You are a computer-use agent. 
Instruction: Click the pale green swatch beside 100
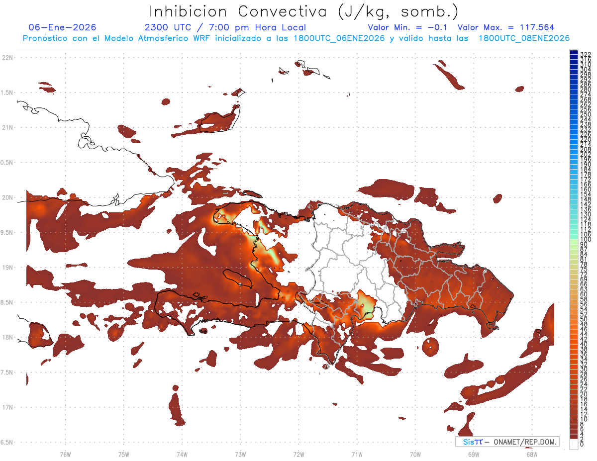click(574, 242)
